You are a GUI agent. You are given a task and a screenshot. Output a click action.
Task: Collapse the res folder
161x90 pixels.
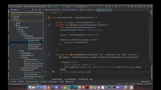(19, 51)
